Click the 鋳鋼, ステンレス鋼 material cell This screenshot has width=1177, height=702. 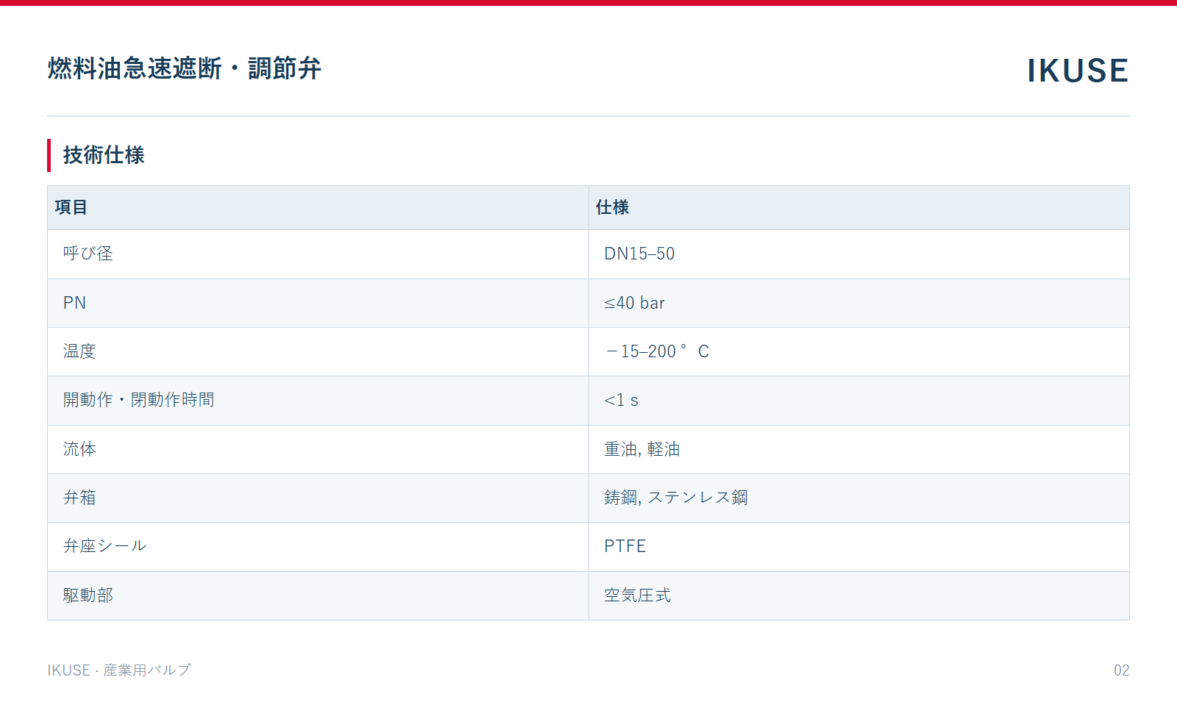click(859, 498)
